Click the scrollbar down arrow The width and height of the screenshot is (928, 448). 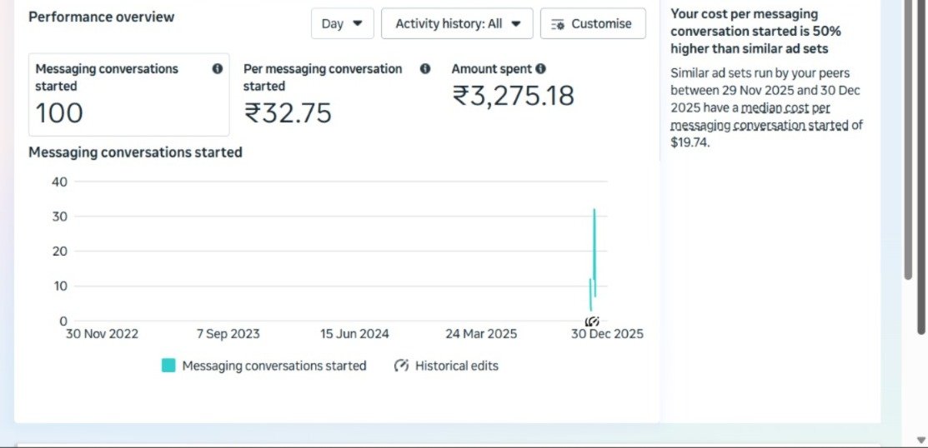pyautogui.click(x=920, y=439)
